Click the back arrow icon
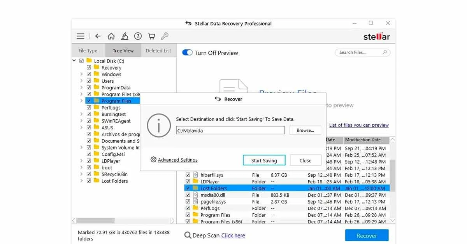Viewport: 467px width, 244px height. [98, 36]
